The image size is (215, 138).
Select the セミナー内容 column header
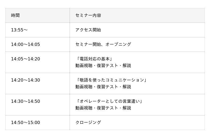click(x=88, y=15)
